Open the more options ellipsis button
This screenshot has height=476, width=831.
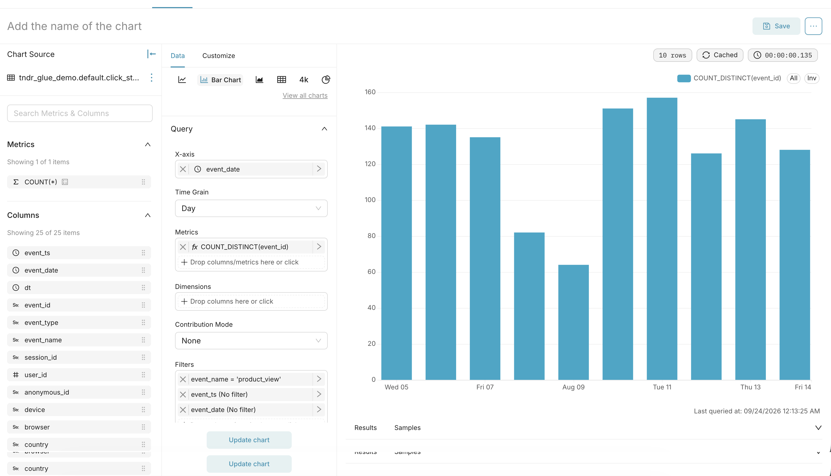tap(813, 26)
